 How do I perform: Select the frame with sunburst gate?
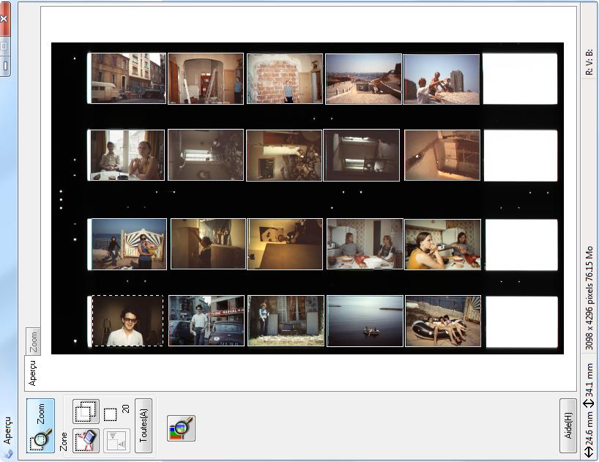coord(129,244)
